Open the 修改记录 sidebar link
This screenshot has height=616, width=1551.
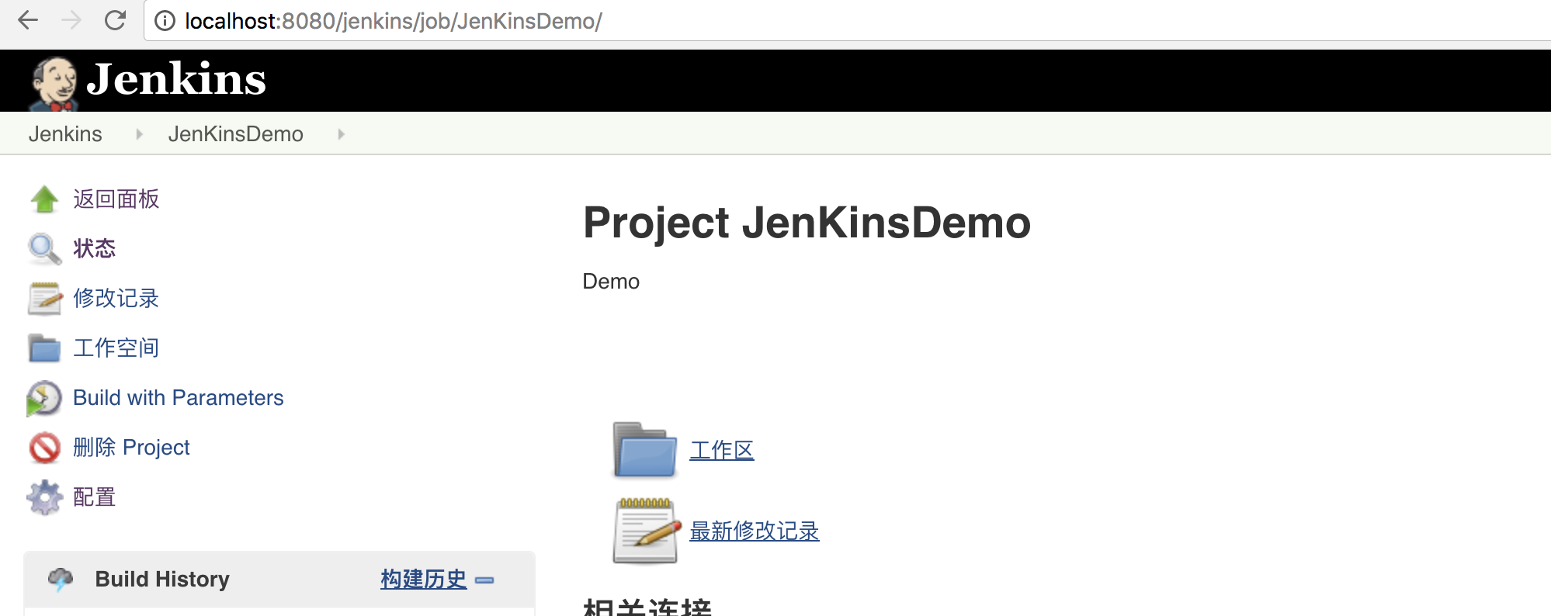pyautogui.click(x=116, y=299)
